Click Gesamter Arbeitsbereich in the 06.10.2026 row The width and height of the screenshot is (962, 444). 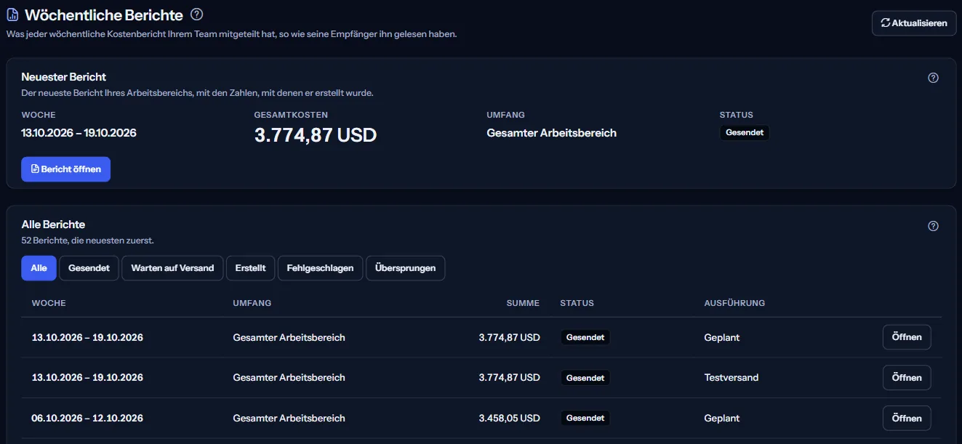[x=289, y=419]
